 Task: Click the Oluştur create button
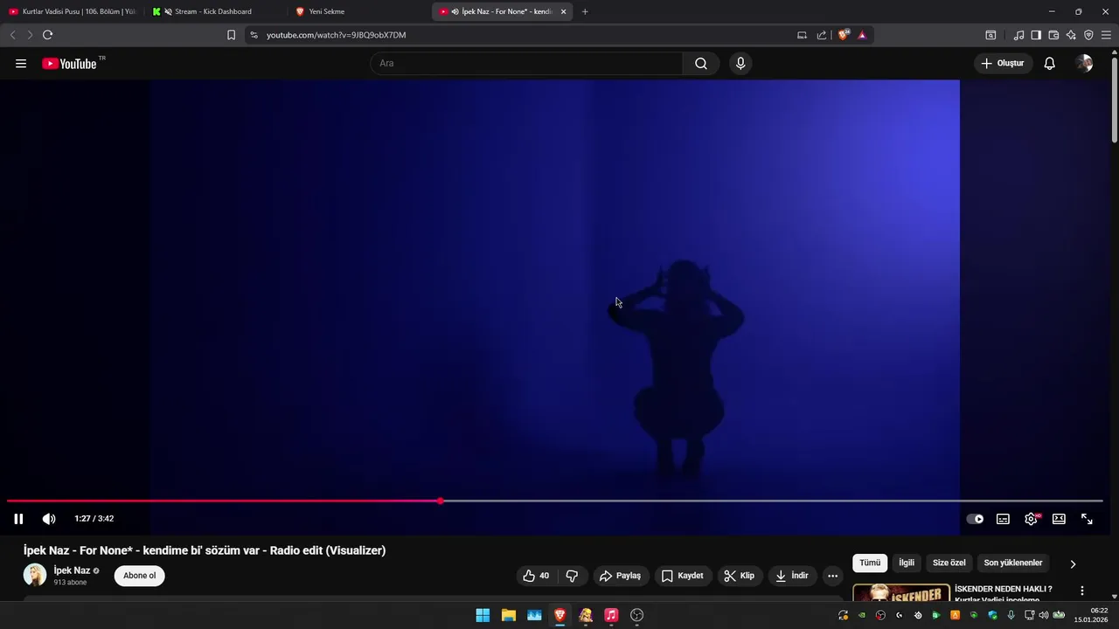(1003, 63)
